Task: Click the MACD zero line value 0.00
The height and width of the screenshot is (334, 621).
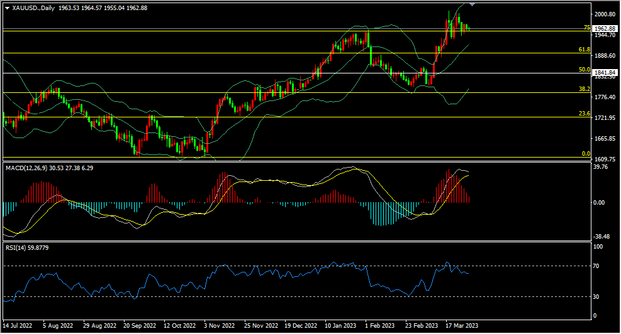Action: (599, 203)
